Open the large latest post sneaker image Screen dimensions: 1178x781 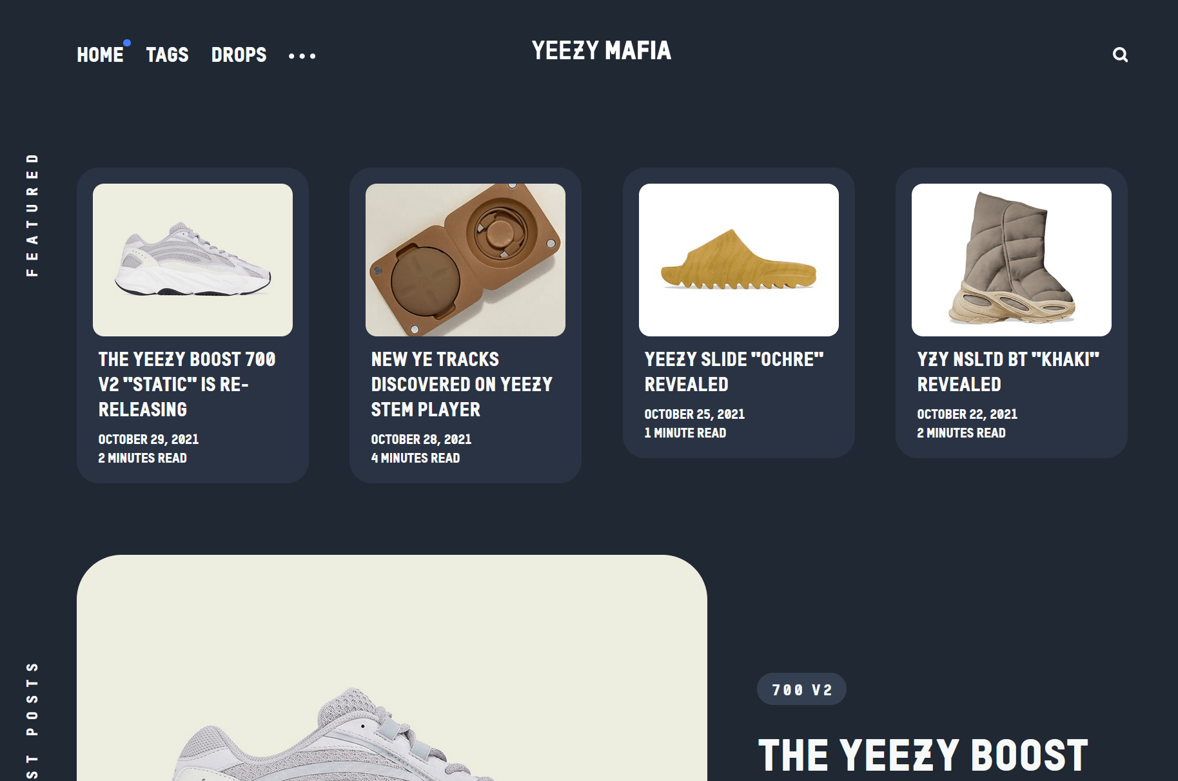point(392,668)
